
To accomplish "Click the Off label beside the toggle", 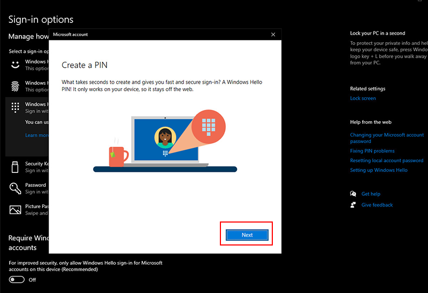I will pos(32,280).
